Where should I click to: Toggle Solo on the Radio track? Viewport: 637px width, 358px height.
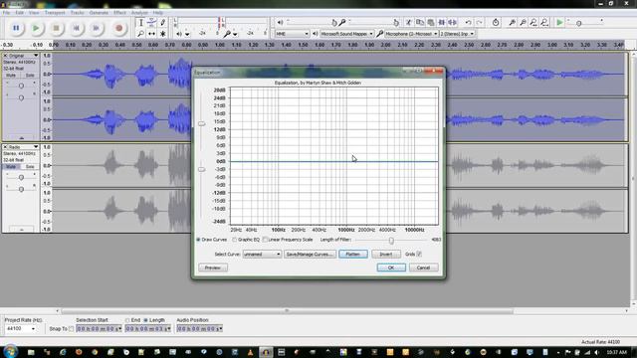coord(30,167)
